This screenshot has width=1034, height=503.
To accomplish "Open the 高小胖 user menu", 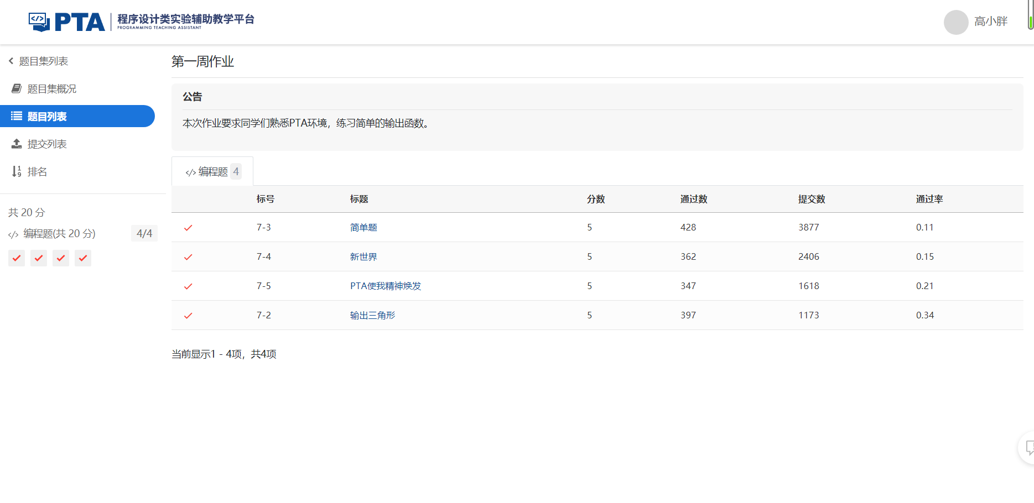I will pos(990,22).
